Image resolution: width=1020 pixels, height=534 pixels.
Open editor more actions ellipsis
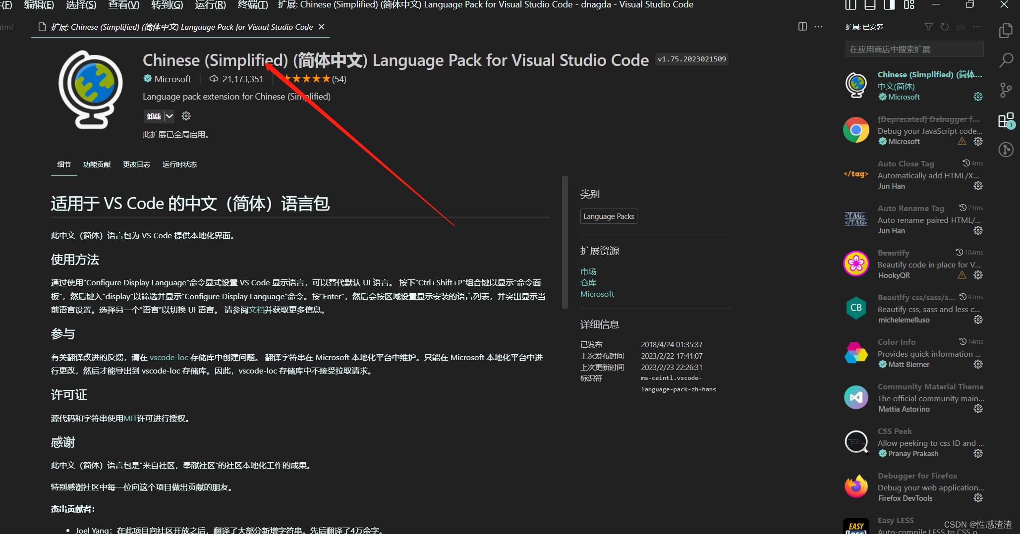coord(818,27)
